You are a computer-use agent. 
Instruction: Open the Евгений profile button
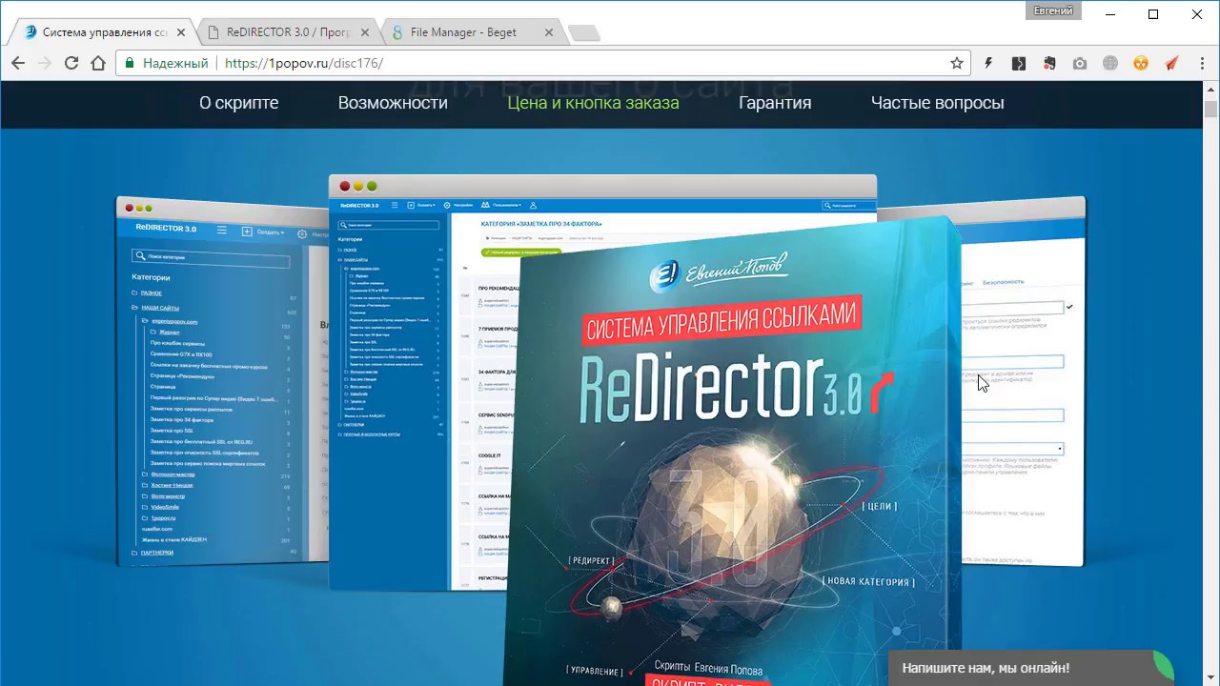pyautogui.click(x=1054, y=10)
